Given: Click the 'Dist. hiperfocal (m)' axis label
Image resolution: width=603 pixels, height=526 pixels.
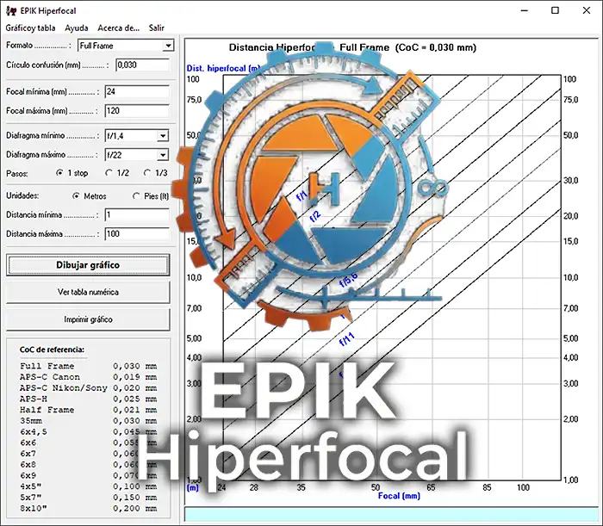Looking at the screenshot, I should 223,68.
